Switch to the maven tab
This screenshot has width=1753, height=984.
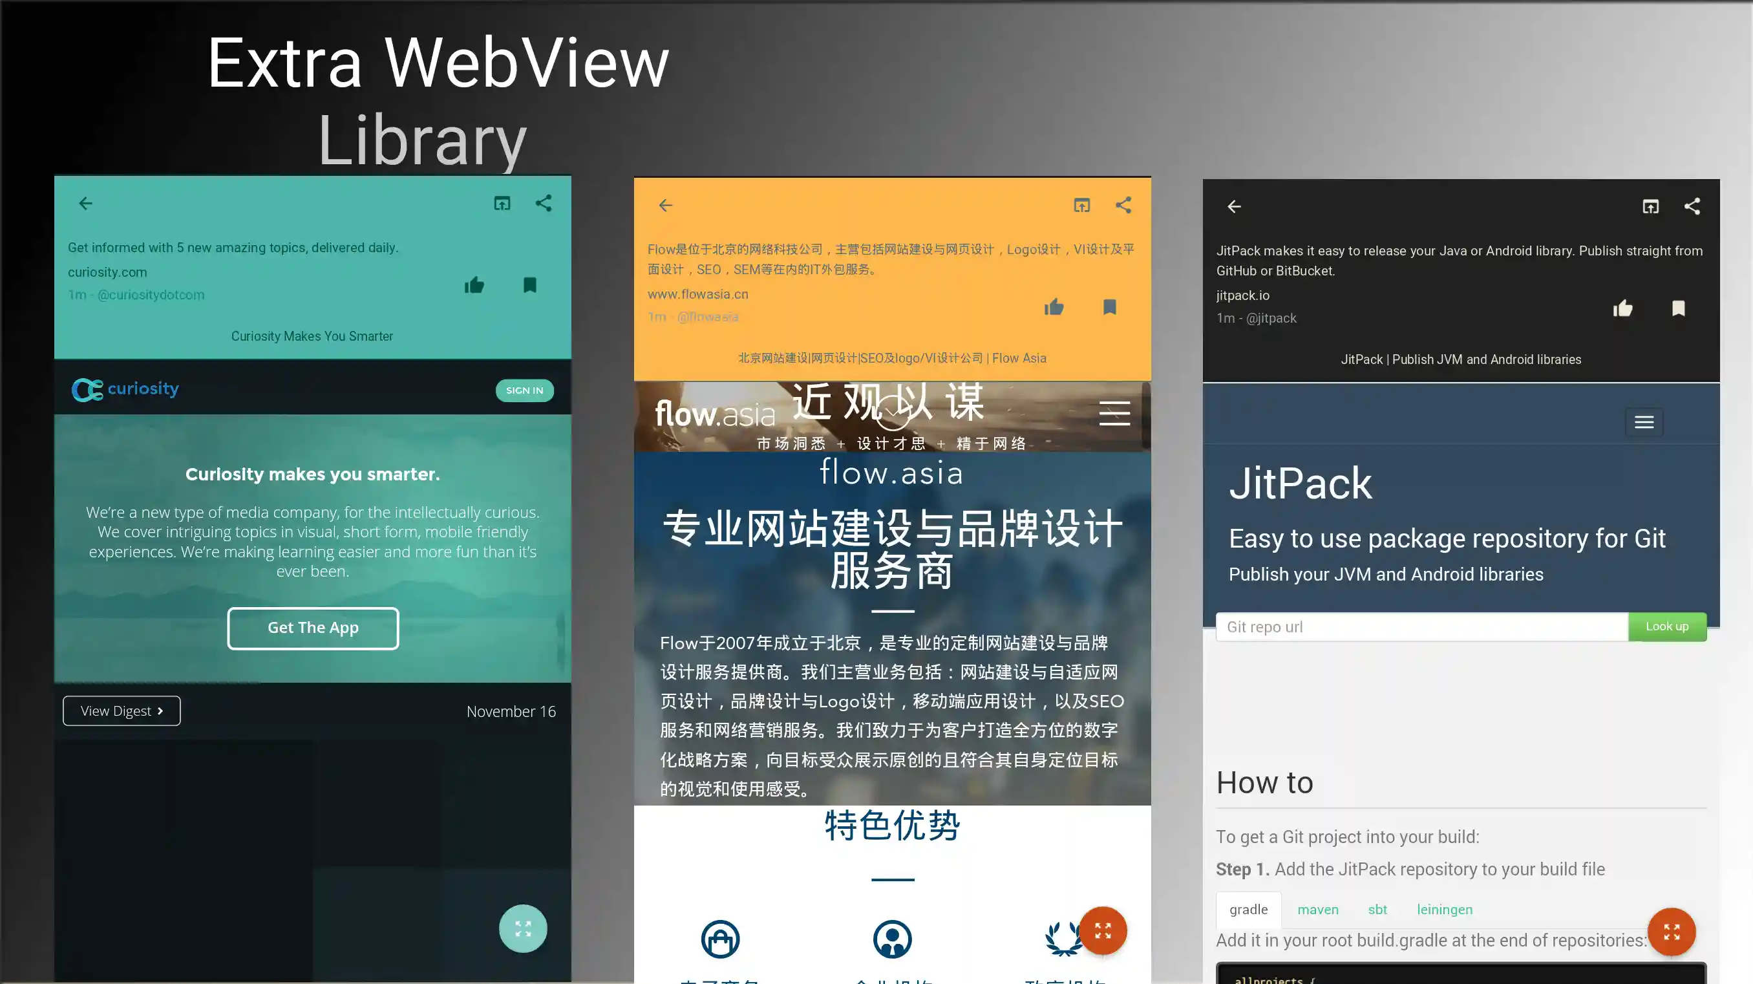click(1317, 910)
